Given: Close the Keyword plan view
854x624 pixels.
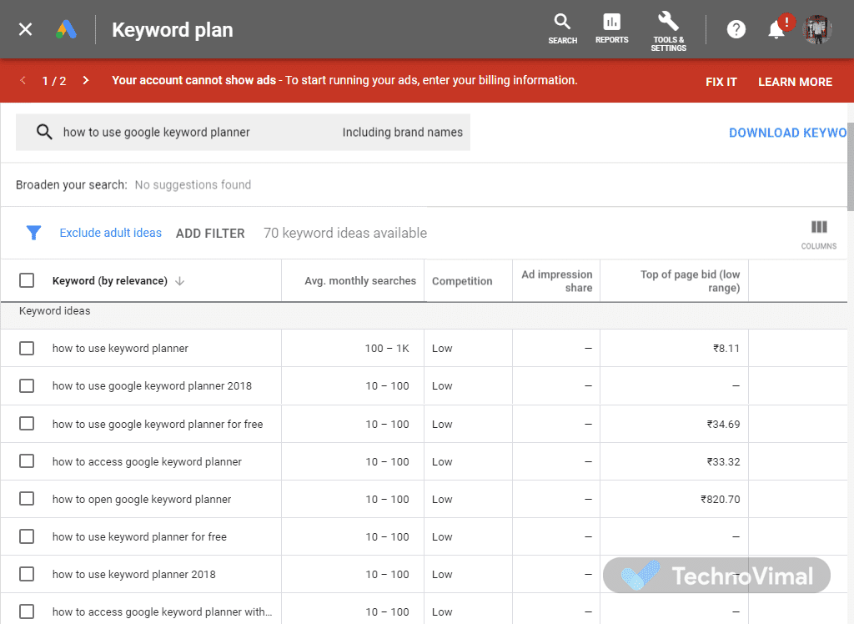Looking at the screenshot, I should click(25, 29).
